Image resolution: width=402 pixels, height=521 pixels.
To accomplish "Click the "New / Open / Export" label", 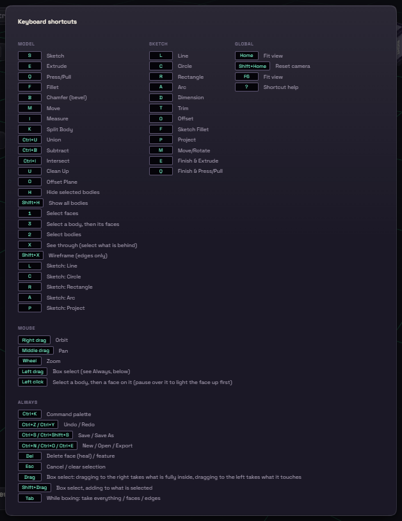I will [108, 445].
